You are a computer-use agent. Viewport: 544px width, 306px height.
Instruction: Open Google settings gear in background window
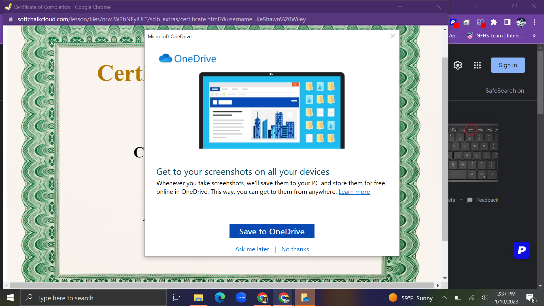[x=458, y=65]
